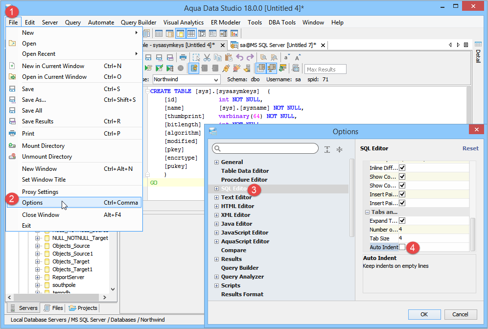Click the Copy icon in editor toolbar

coord(218,58)
